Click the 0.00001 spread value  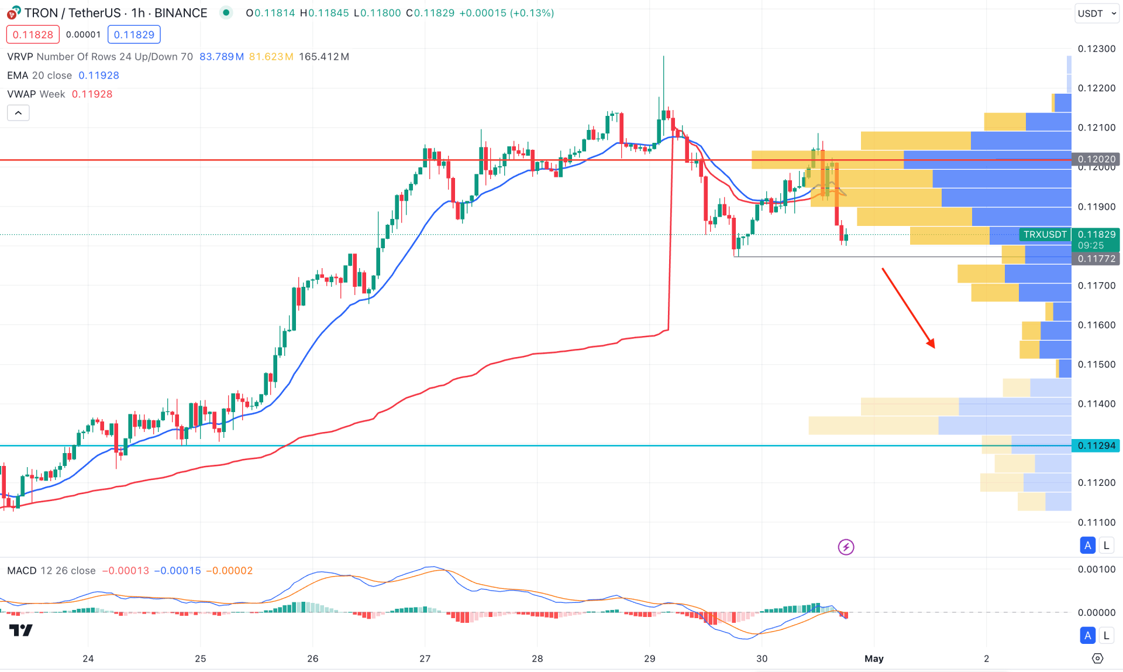(x=83, y=35)
